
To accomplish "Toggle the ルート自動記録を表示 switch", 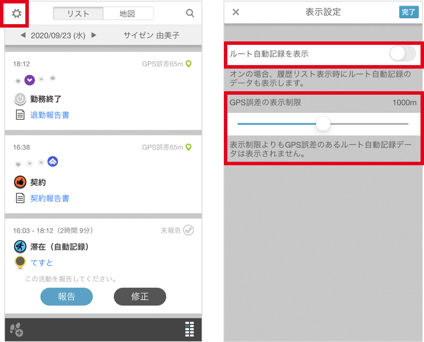I will [x=402, y=54].
